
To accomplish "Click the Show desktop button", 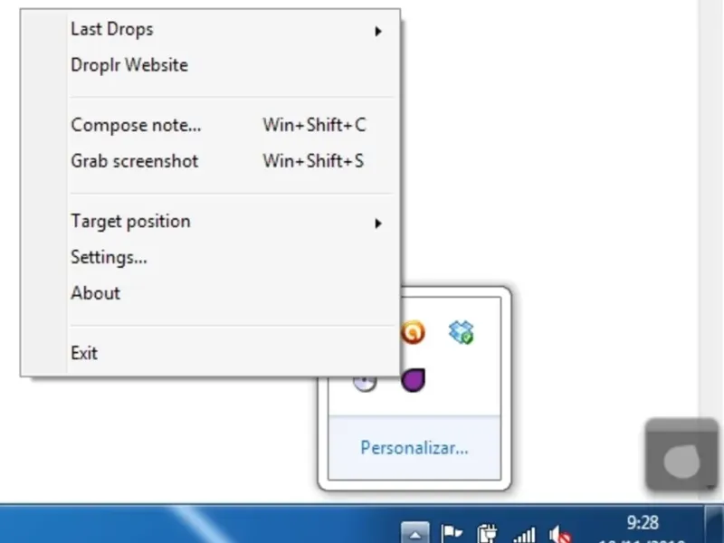I will click(715, 526).
